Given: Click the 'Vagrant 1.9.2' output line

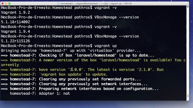Looking at the screenshot, I should [x=15, y=12].
